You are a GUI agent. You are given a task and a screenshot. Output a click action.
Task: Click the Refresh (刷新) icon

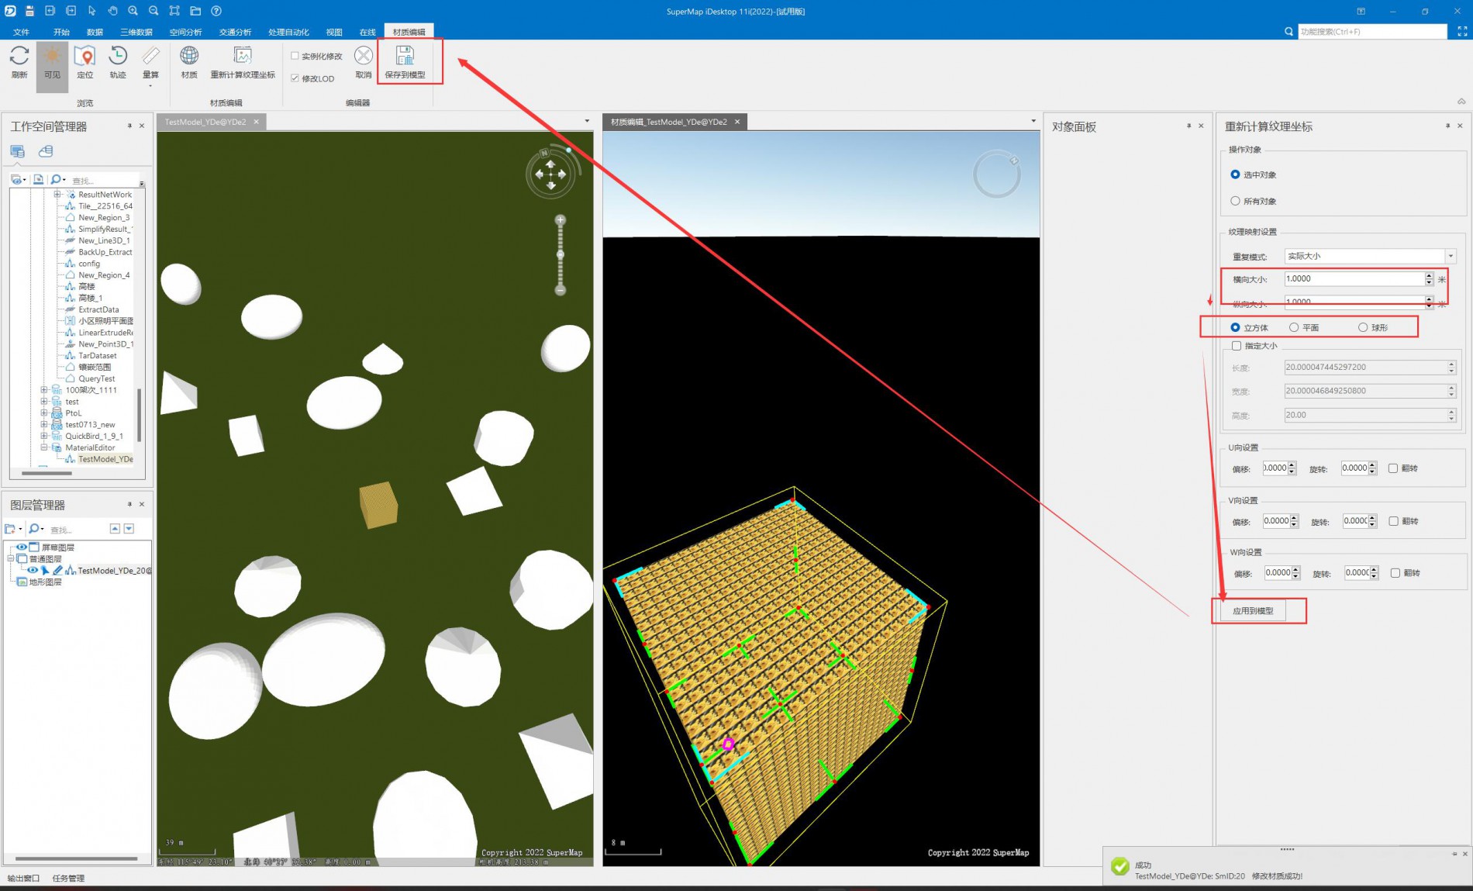[19, 56]
